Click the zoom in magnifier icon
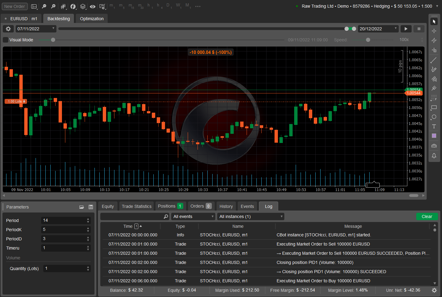 53,6
